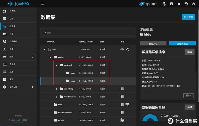The height and width of the screenshot is (126, 199).
Task: Click the ix-applications apps role icon
Action: [122, 112]
